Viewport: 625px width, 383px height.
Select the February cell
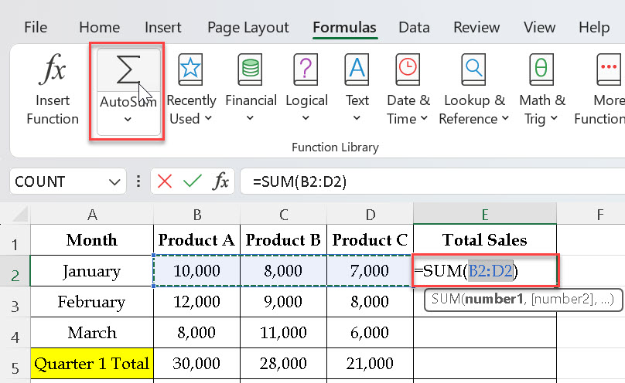92,302
